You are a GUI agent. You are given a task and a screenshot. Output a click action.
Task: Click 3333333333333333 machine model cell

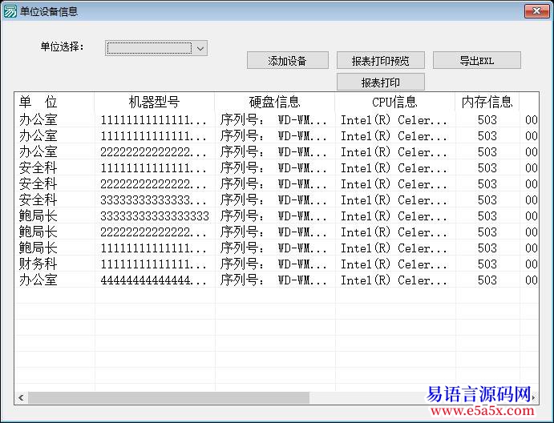coord(155,216)
